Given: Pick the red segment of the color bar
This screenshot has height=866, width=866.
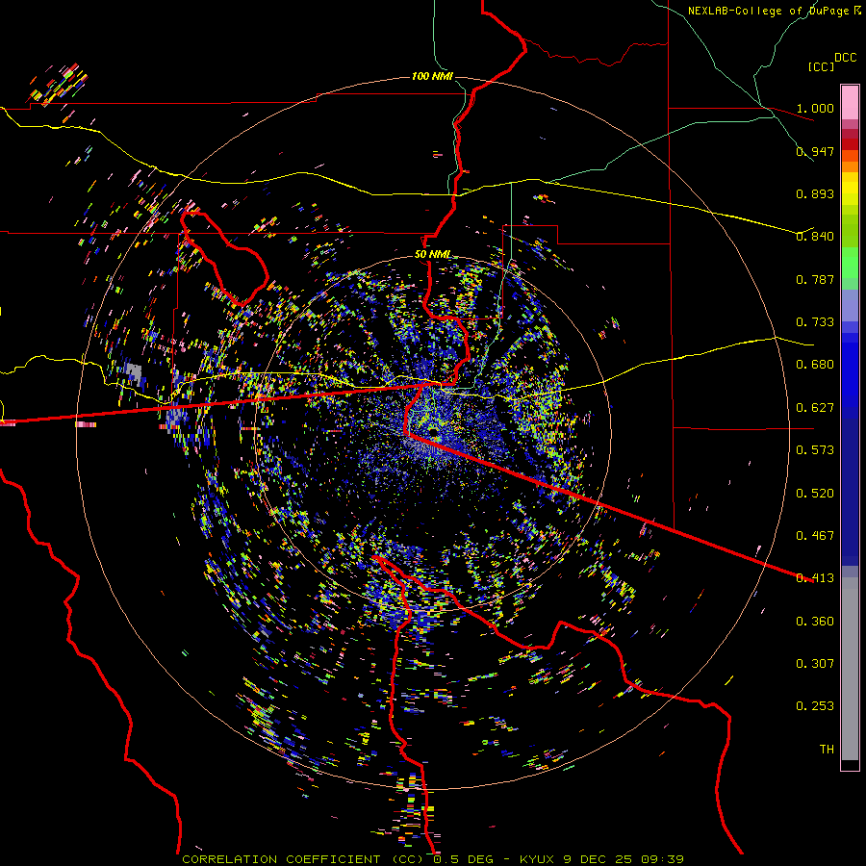Looking at the screenshot, I should point(850,143).
